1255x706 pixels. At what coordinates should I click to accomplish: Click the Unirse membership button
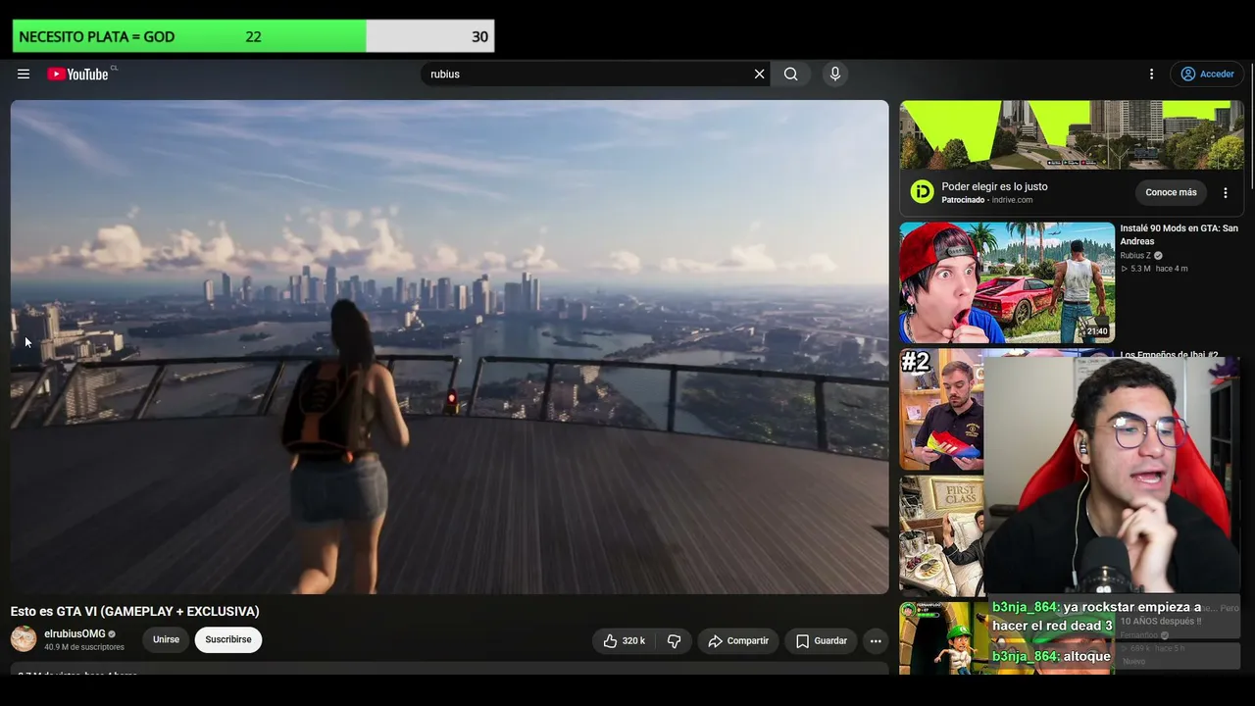tap(166, 639)
